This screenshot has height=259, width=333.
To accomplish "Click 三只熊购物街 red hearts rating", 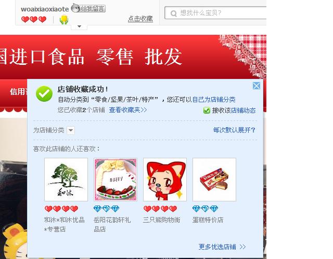I will click(x=160, y=209).
